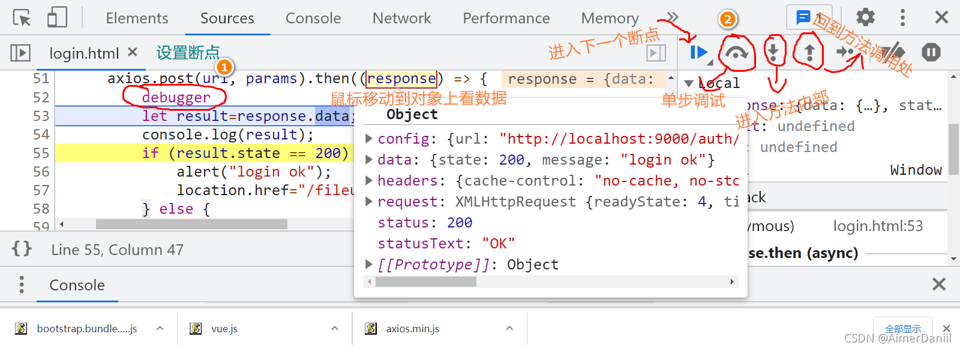Toggle pause on exceptions
Screen dimensions: 960x349
click(x=931, y=52)
